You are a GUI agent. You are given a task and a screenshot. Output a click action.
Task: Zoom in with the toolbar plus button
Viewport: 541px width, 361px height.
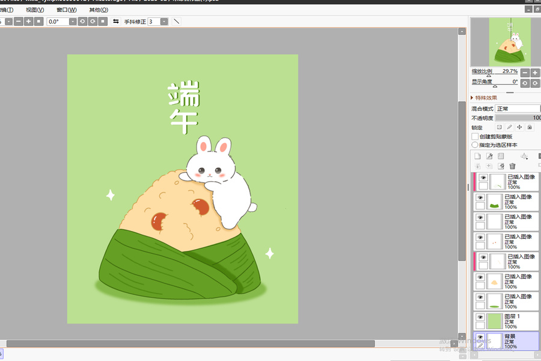click(x=29, y=22)
